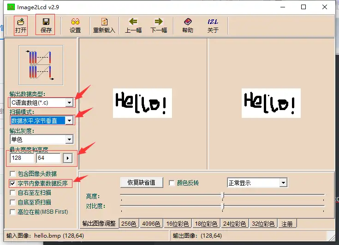Click the 打开 (Open) toolbar icon
Screen dimensions: 339x245
(20, 24)
